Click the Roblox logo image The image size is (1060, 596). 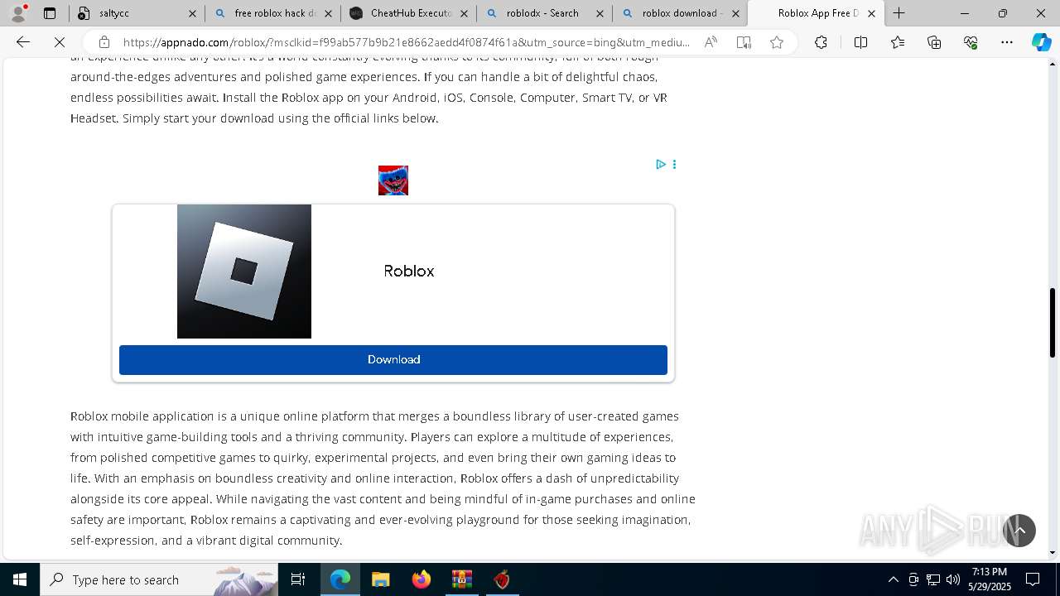click(244, 272)
